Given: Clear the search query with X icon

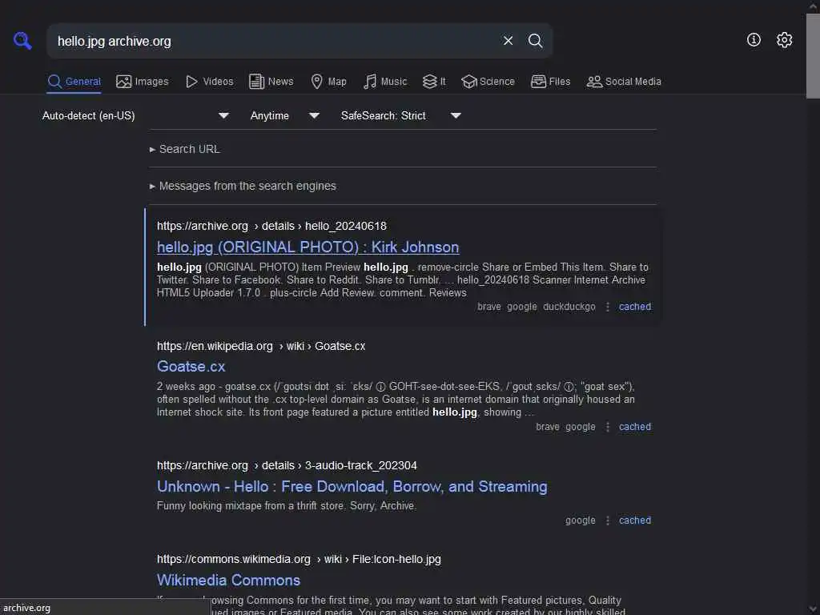Looking at the screenshot, I should point(508,41).
